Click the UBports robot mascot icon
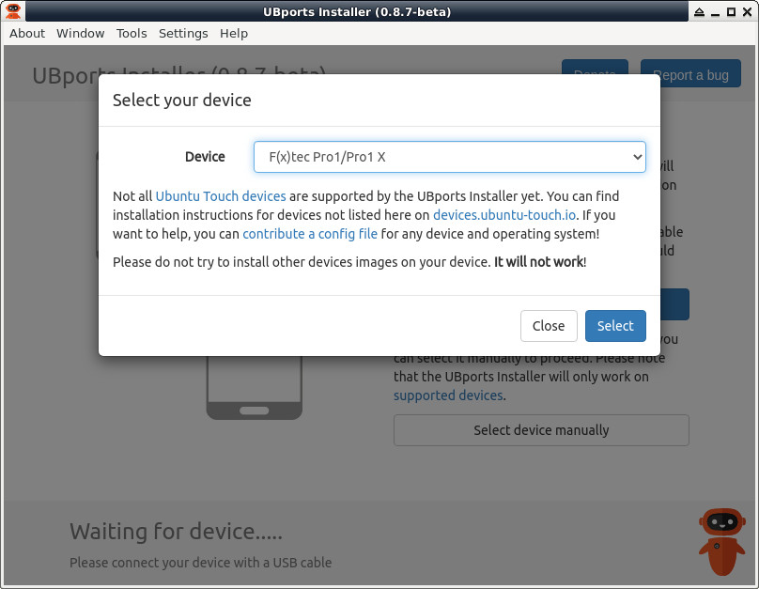The width and height of the screenshot is (759, 589). click(721, 541)
